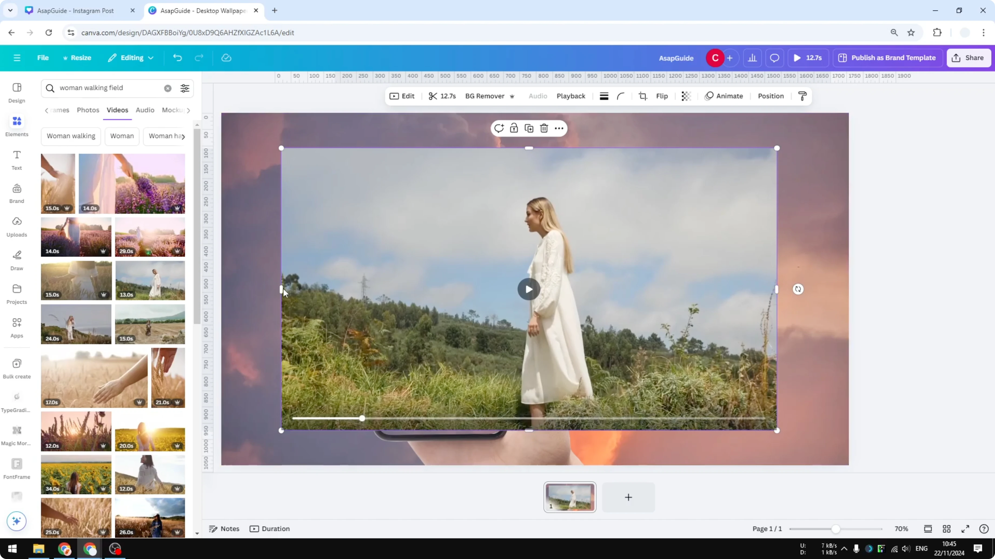Open the File menu
Screen dimensions: 995x559
coord(42,58)
